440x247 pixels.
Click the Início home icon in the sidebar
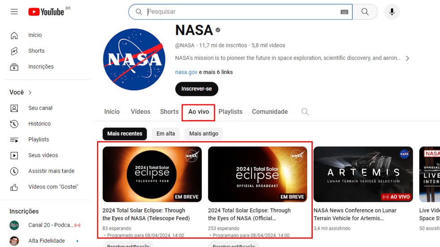point(14,35)
